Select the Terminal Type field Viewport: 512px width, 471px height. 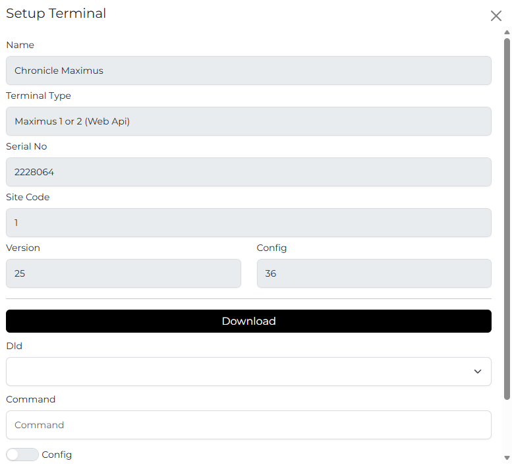(248, 121)
